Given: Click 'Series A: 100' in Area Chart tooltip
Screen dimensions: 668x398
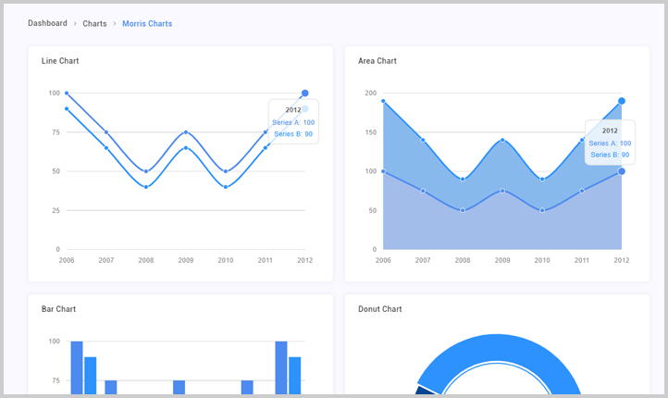Looking at the screenshot, I should [x=610, y=143].
